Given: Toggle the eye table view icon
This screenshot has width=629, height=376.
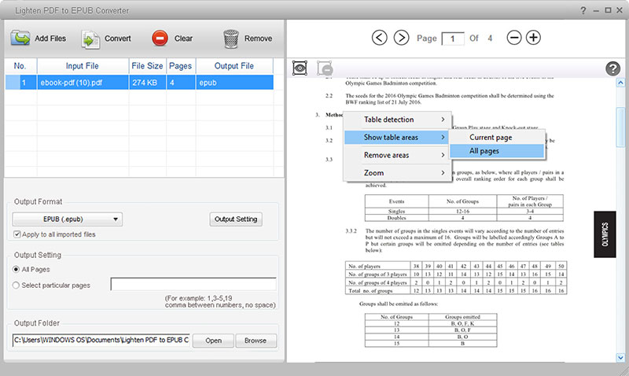Looking at the screenshot, I should (300, 68).
